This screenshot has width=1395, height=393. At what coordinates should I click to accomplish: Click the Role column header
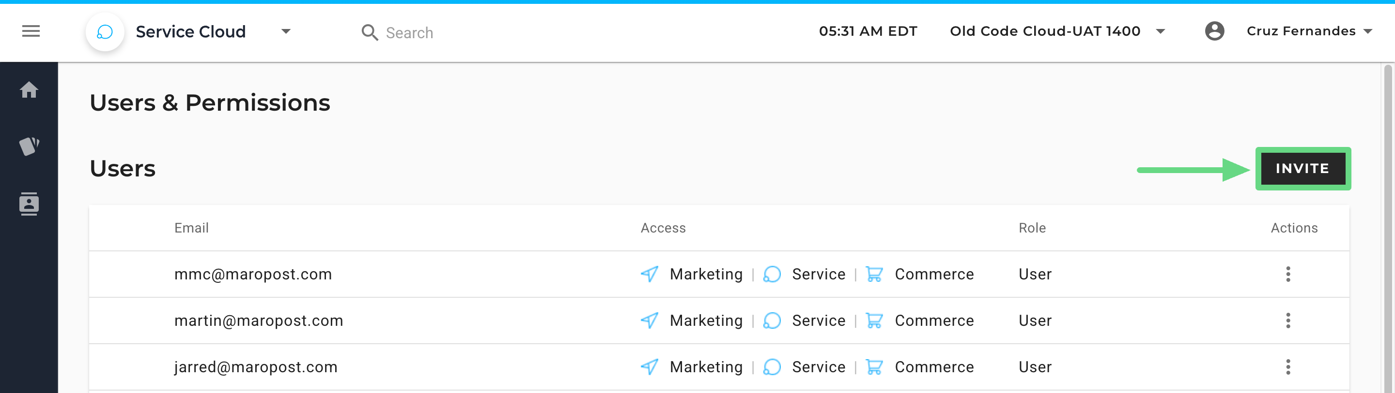tap(1032, 228)
